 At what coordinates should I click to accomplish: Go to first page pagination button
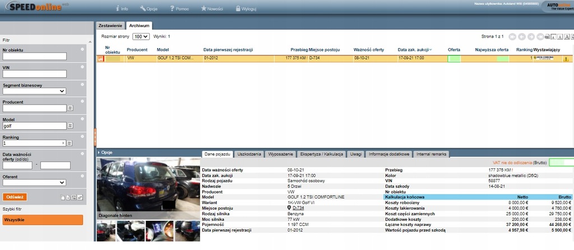[512, 36]
